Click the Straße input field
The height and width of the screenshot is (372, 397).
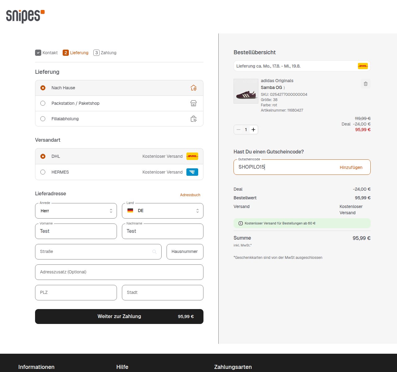click(98, 252)
